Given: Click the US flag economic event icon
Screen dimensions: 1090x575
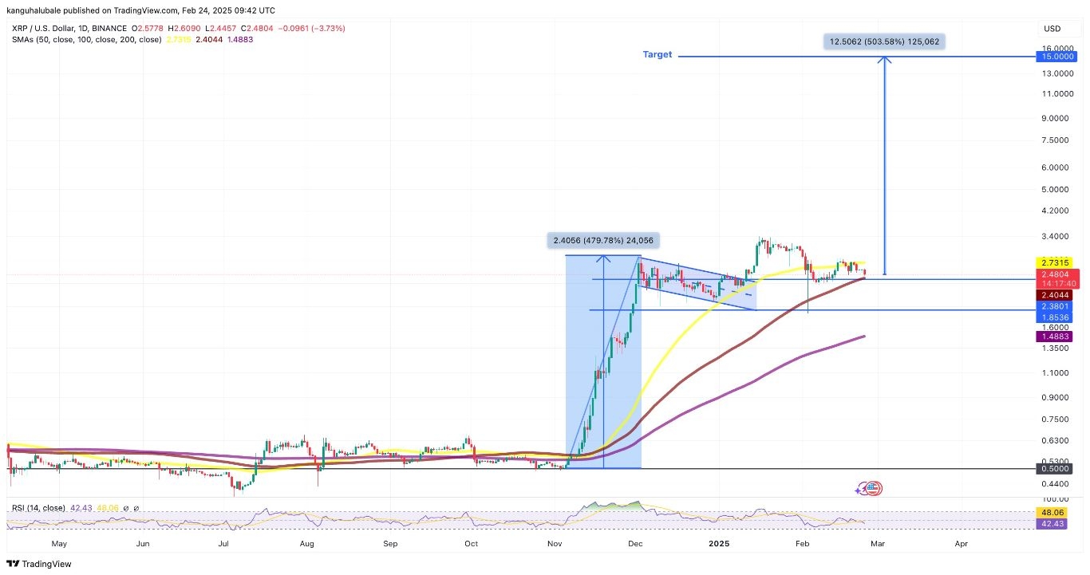Looking at the screenshot, I should 872,488.
